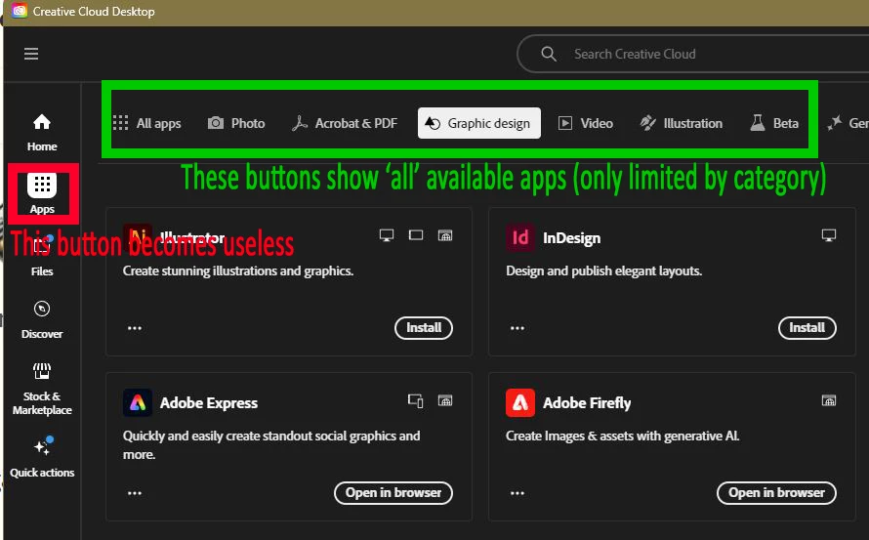This screenshot has height=540, width=869.
Task: Click 'Create stunning illustrations and graphics.' description
Action: [238, 271]
